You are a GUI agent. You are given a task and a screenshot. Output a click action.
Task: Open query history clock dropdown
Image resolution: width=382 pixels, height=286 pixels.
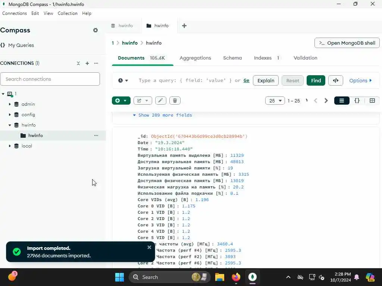(x=123, y=80)
